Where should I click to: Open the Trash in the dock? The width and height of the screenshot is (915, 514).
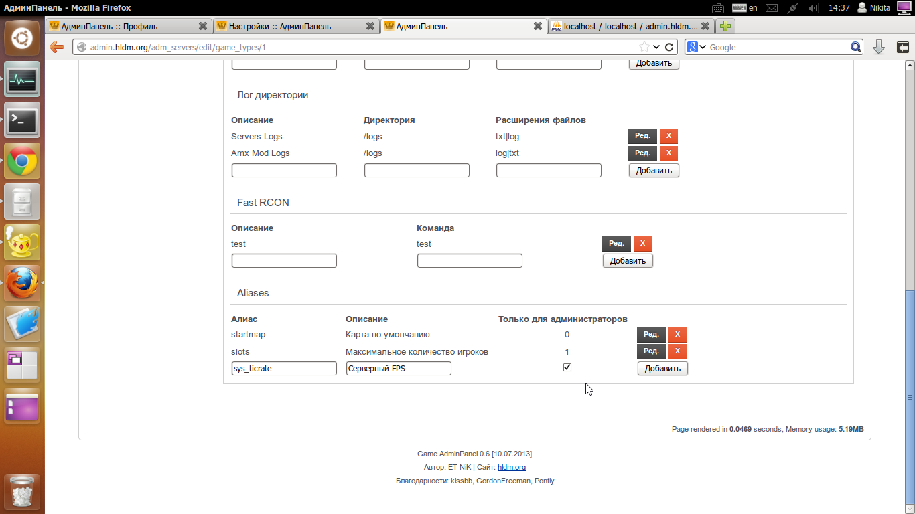click(x=22, y=493)
